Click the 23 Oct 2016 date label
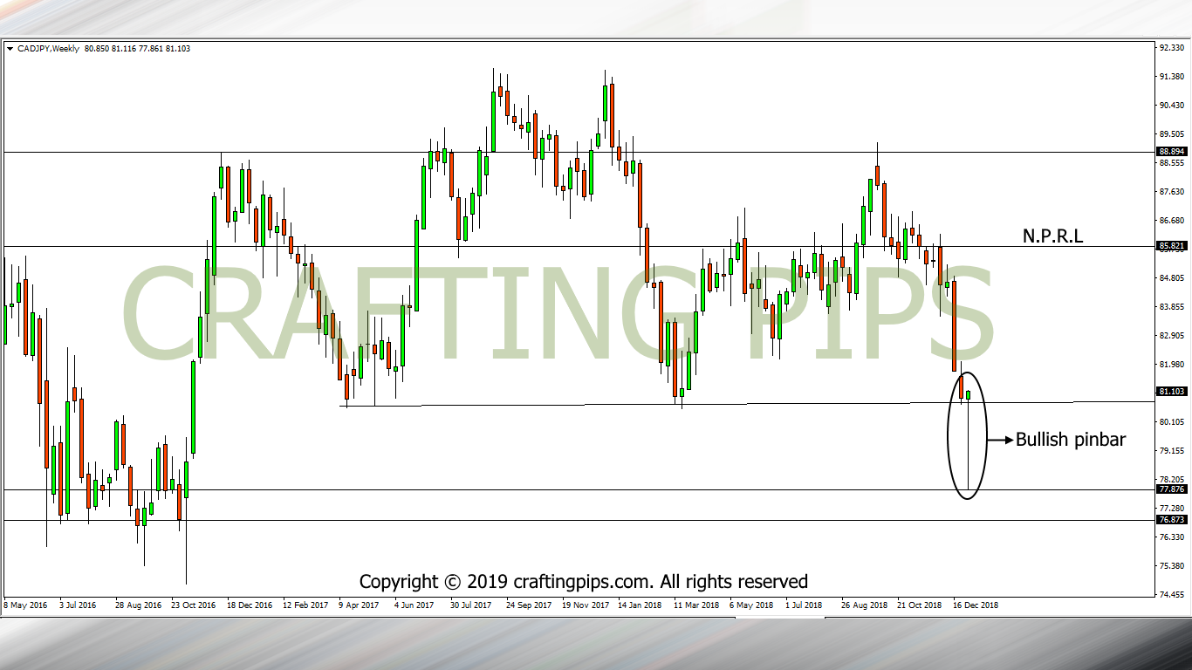Screen dimensions: 1192x670 (193, 605)
